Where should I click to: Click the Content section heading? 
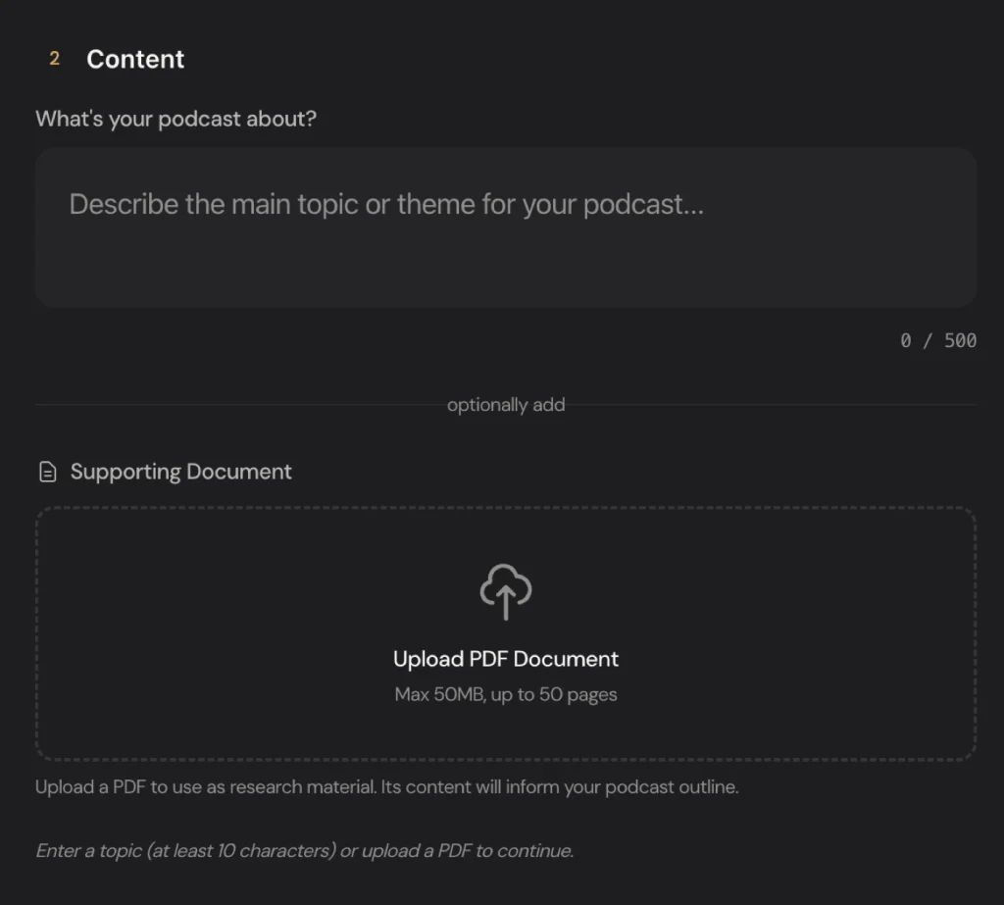tap(135, 59)
